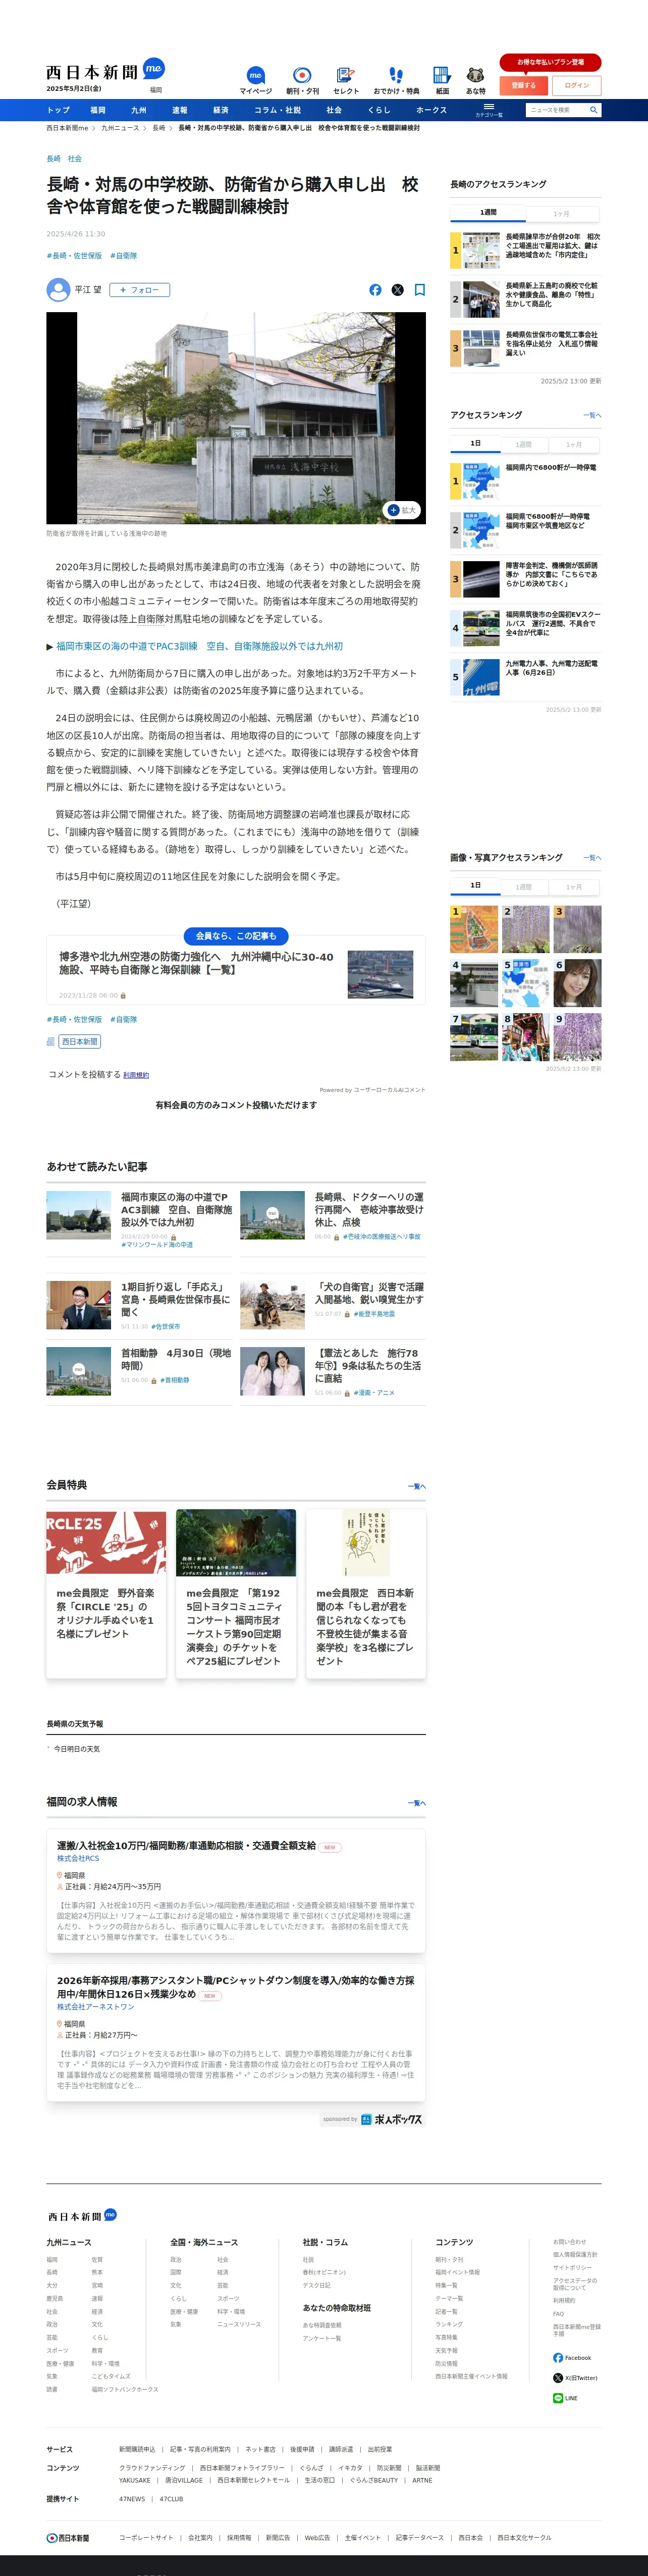648x2576 pixels.
Task: Share the article on X
Action: [397, 290]
